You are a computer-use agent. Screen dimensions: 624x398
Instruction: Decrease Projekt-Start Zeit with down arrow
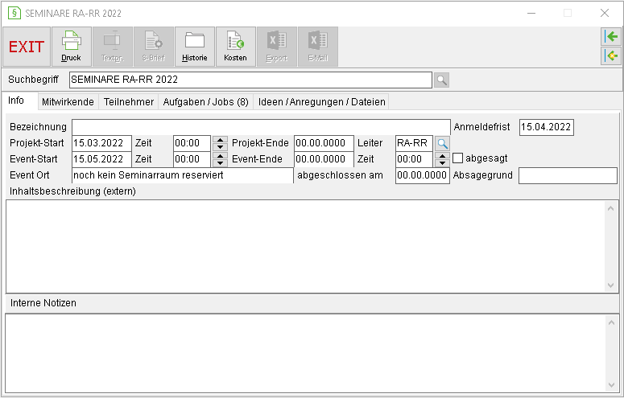coord(220,146)
